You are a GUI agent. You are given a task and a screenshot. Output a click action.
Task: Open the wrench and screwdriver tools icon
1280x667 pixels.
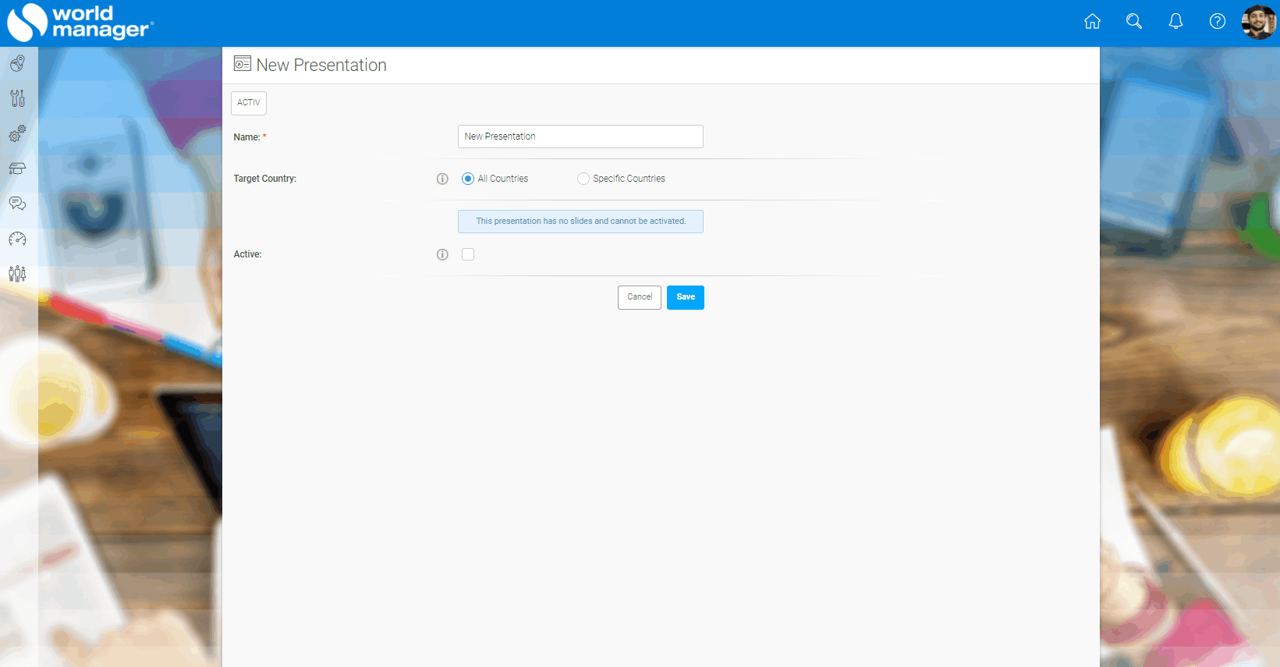coord(18,98)
